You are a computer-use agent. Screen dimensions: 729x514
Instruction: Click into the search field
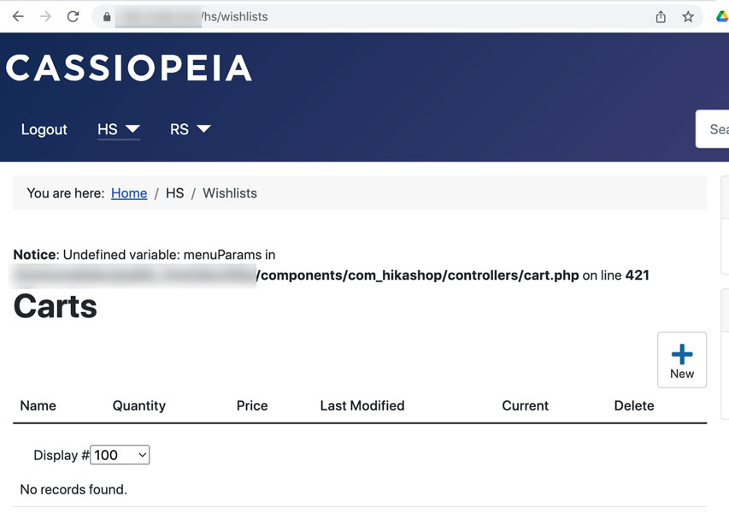(714, 129)
